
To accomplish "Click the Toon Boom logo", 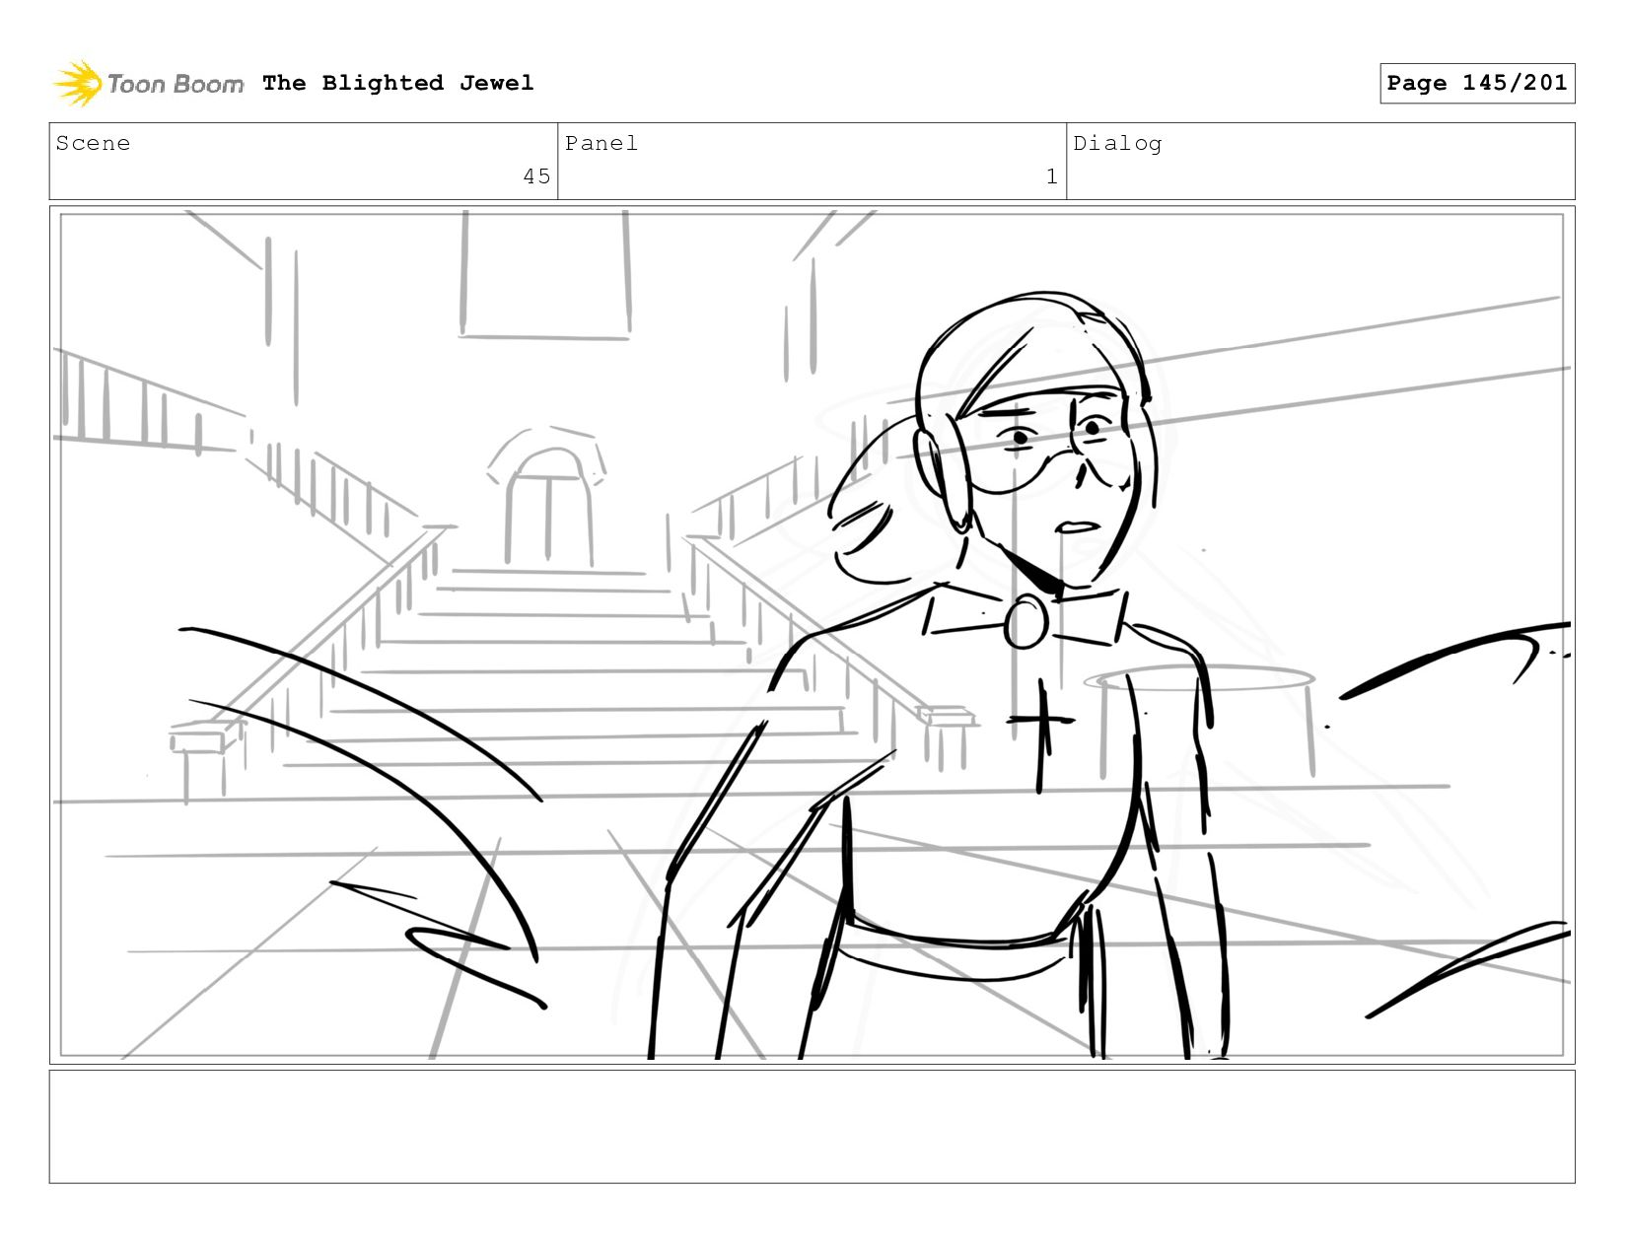I will 148,84.
